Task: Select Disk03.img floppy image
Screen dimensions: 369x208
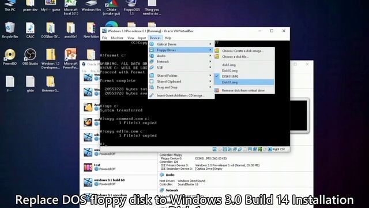Action: pyautogui.click(x=244, y=82)
